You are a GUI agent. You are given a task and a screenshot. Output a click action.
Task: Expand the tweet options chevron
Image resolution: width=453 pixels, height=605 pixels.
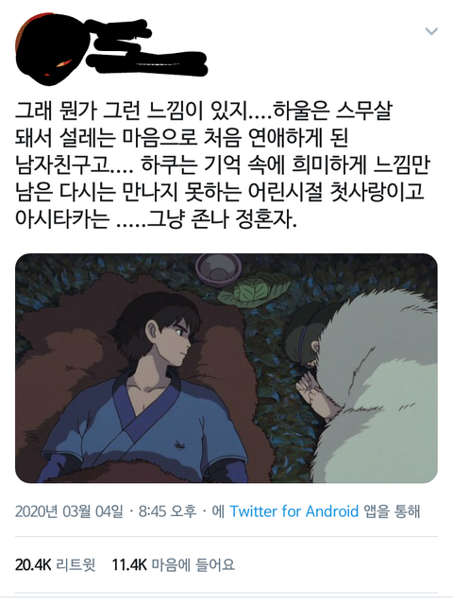(x=431, y=31)
